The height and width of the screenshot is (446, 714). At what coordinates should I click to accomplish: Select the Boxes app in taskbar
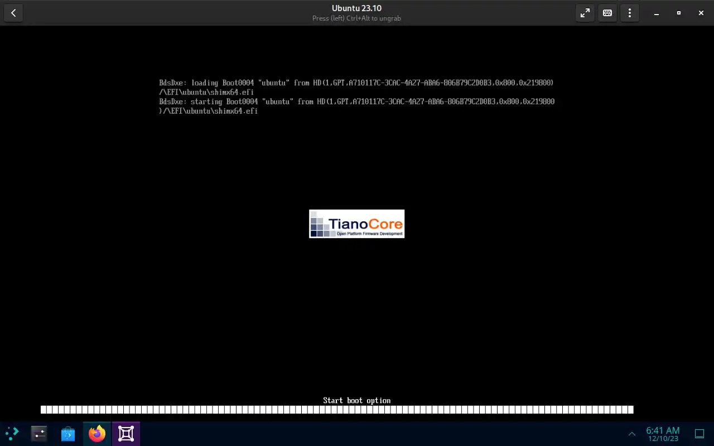click(x=126, y=433)
